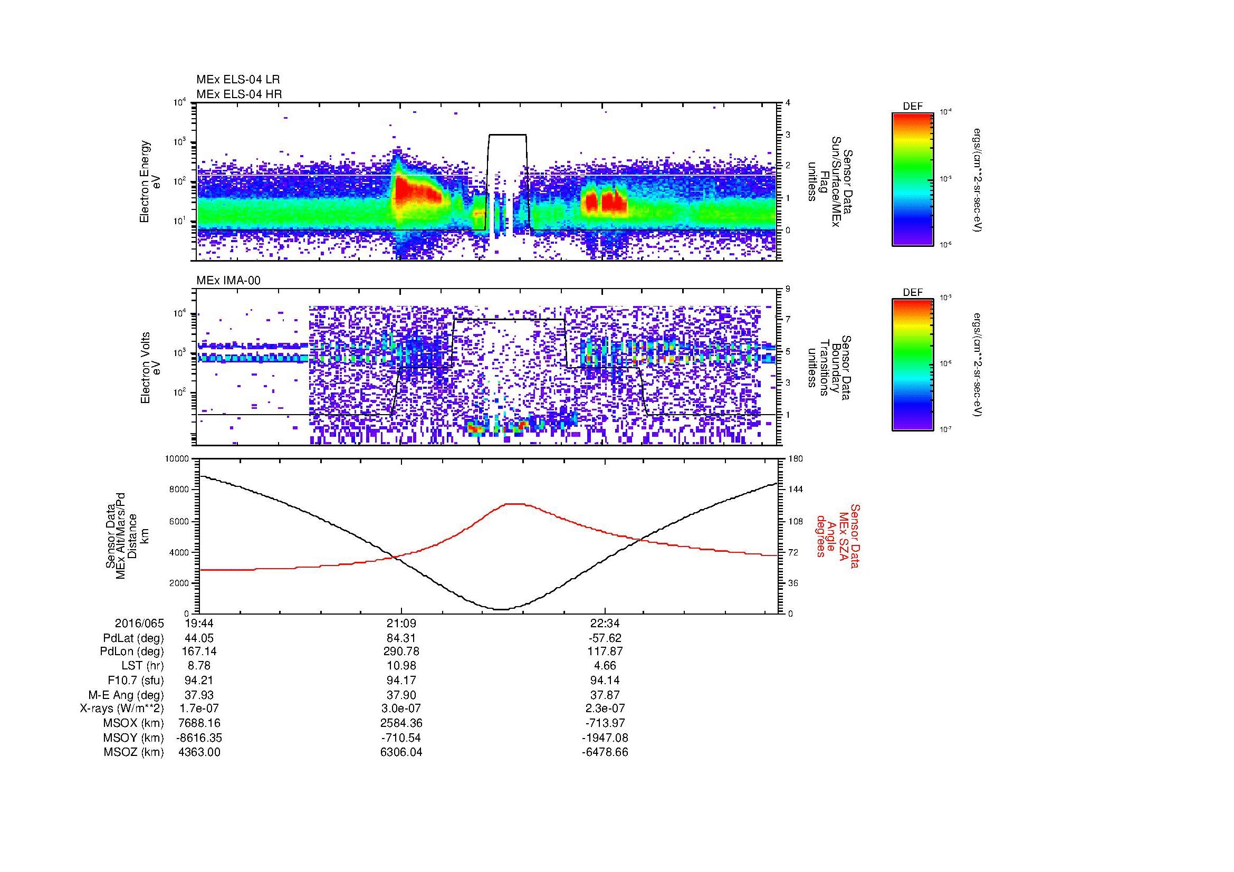Click the 'Electron Energy eV' axis label
Screen dimensions: 1234x872
tap(150, 181)
